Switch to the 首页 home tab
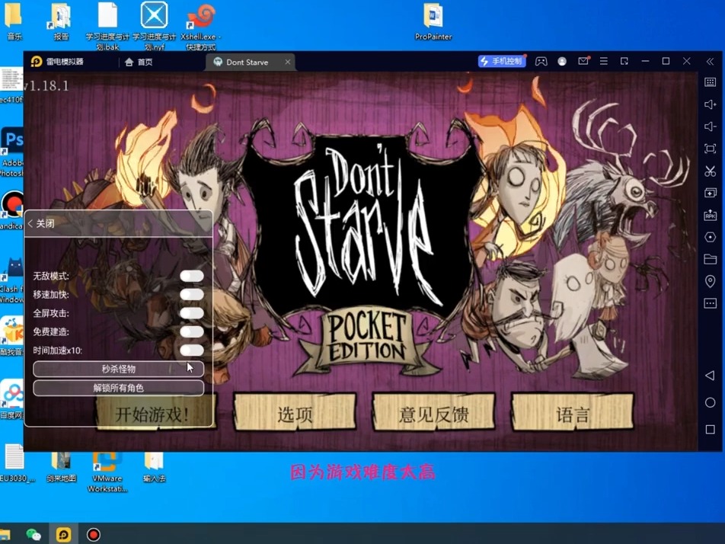 [x=139, y=62]
